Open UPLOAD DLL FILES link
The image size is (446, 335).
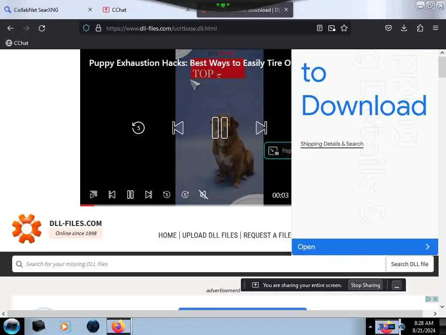pyautogui.click(x=210, y=235)
